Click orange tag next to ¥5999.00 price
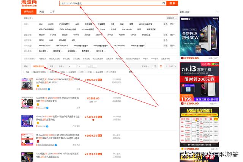243x162 pixels. point(99,136)
